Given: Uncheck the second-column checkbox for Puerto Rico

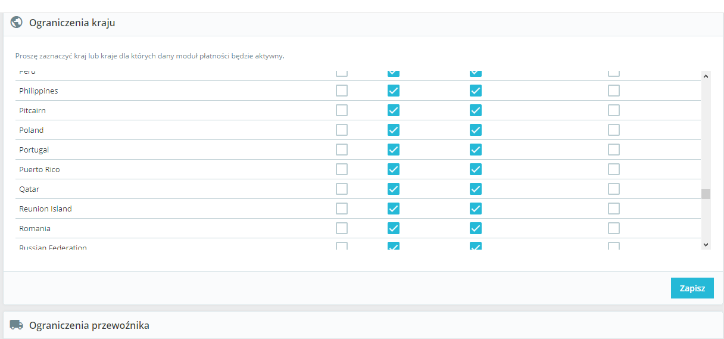Looking at the screenshot, I should 394,169.
